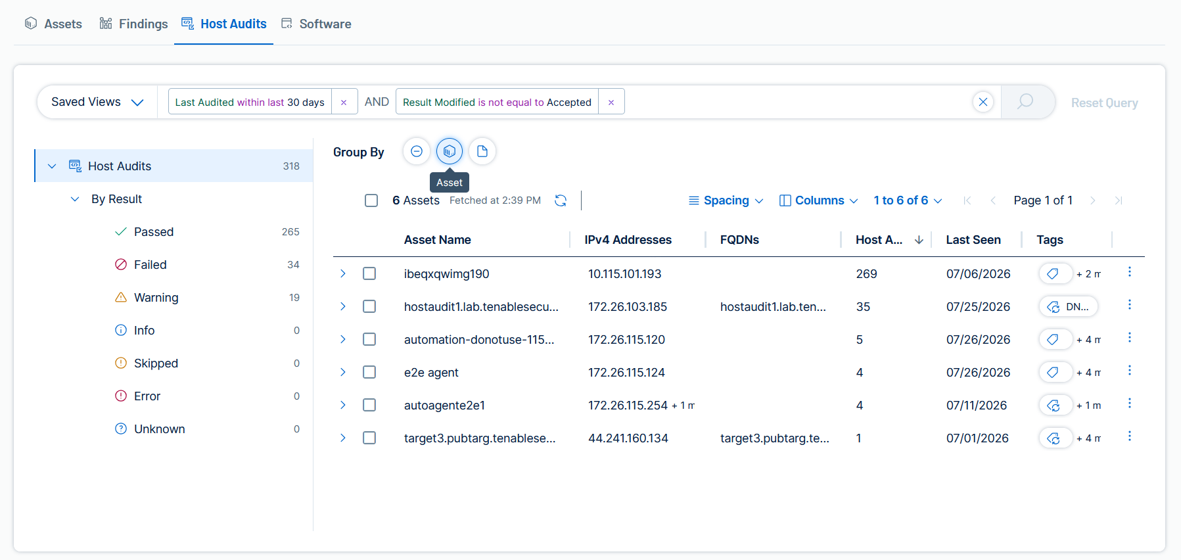
Task: Remove the Last Audited filter chip
Action: [344, 102]
